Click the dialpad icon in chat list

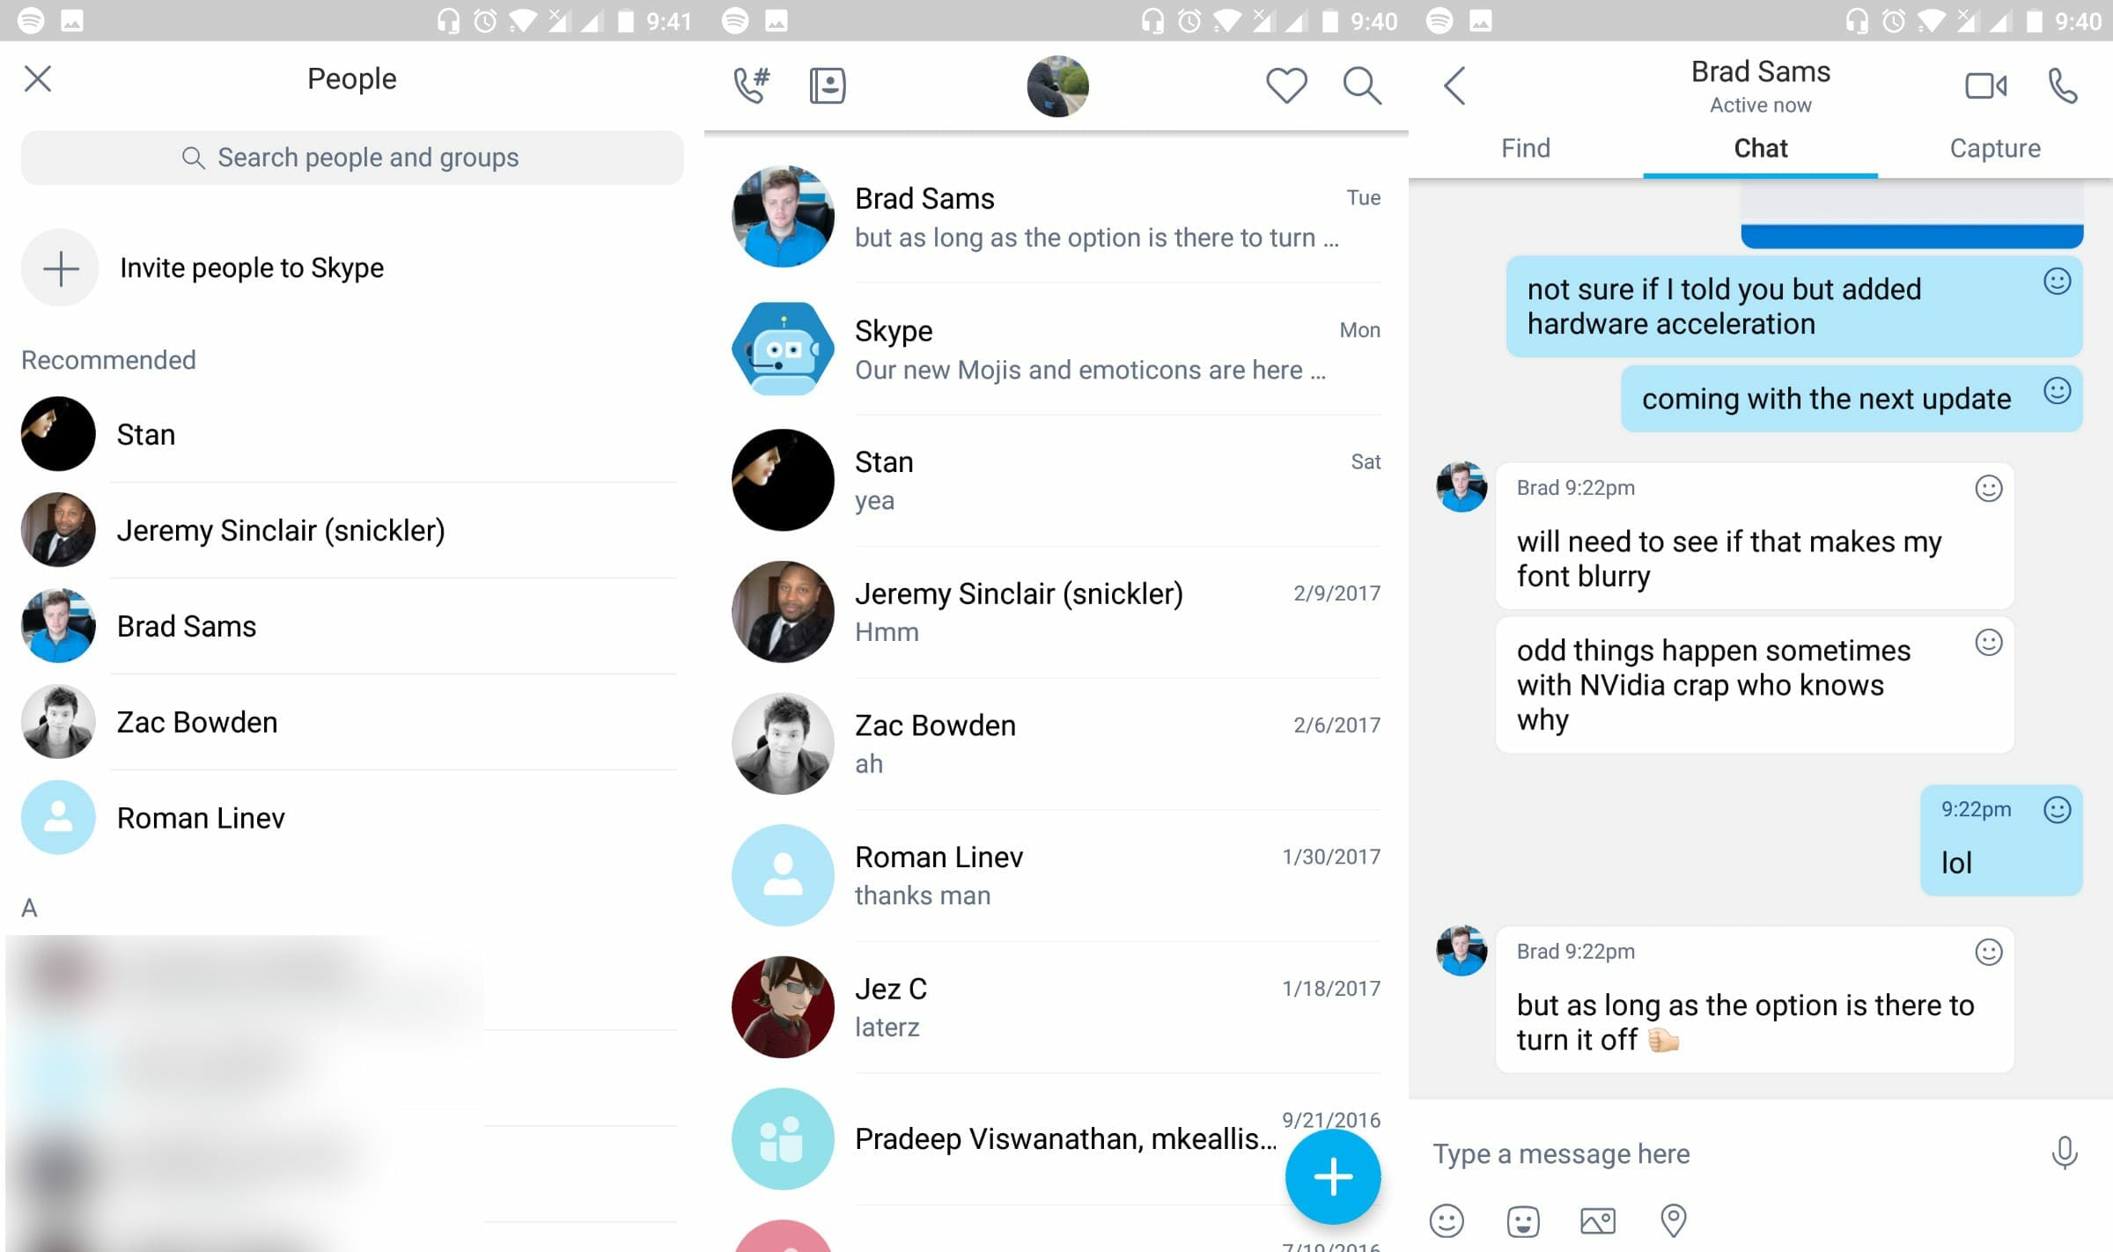751,84
